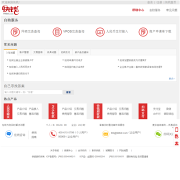Click inside the question keyword search field
Screen dimensions: 180x180
33,92
